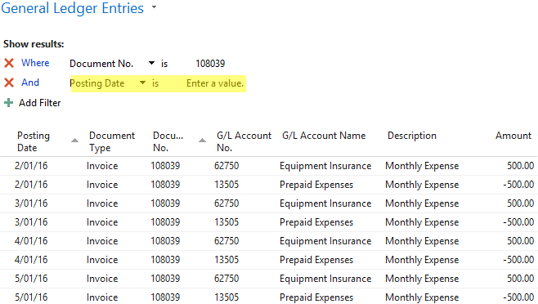Click amount -500.00 in the 3/01/16 row

pyautogui.click(x=518, y=222)
